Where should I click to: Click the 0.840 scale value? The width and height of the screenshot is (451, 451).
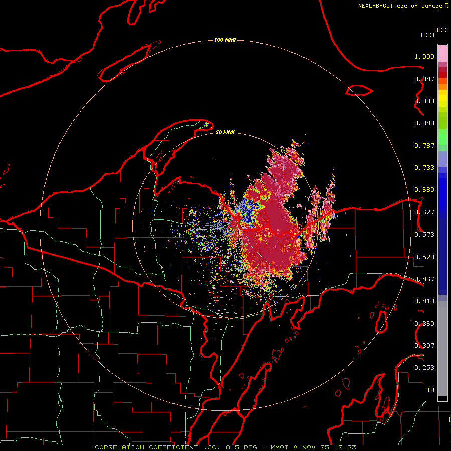pos(424,123)
